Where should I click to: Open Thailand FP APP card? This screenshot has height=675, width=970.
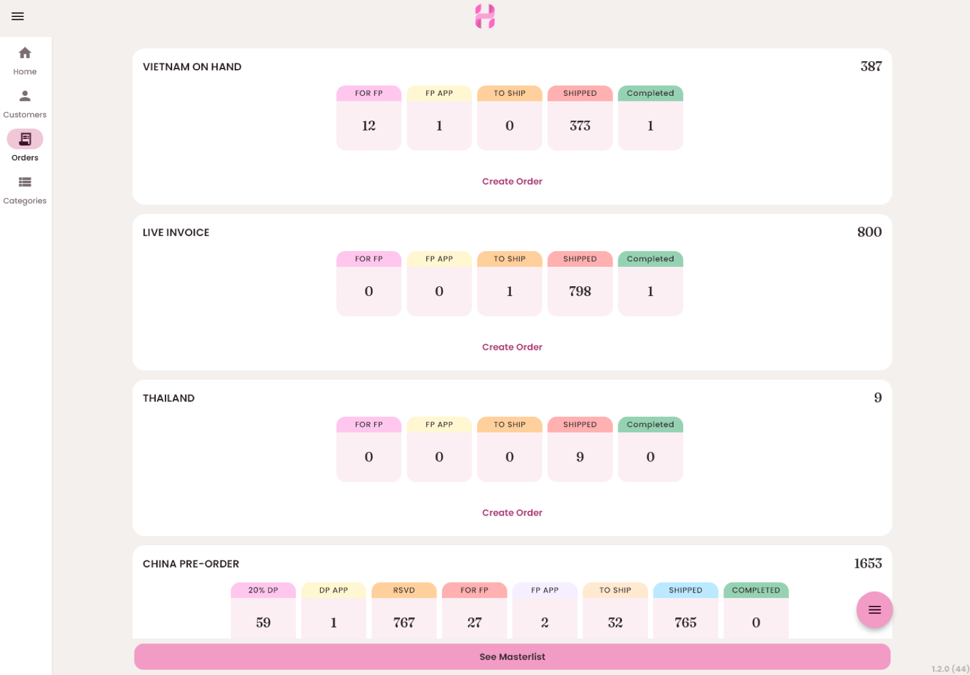click(x=439, y=449)
